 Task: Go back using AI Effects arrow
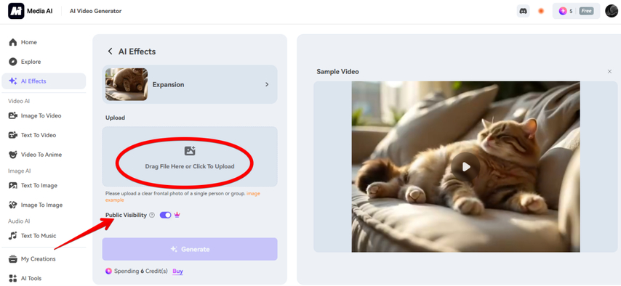[x=110, y=52]
